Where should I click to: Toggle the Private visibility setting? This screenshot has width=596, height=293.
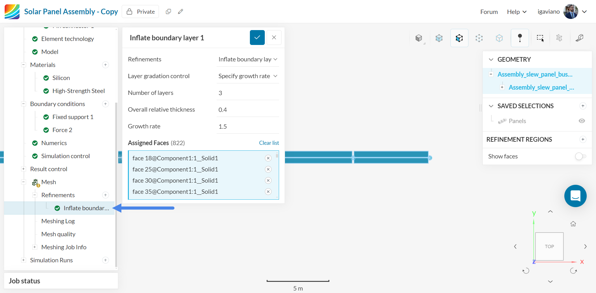pyautogui.click(x=140, y=11)
